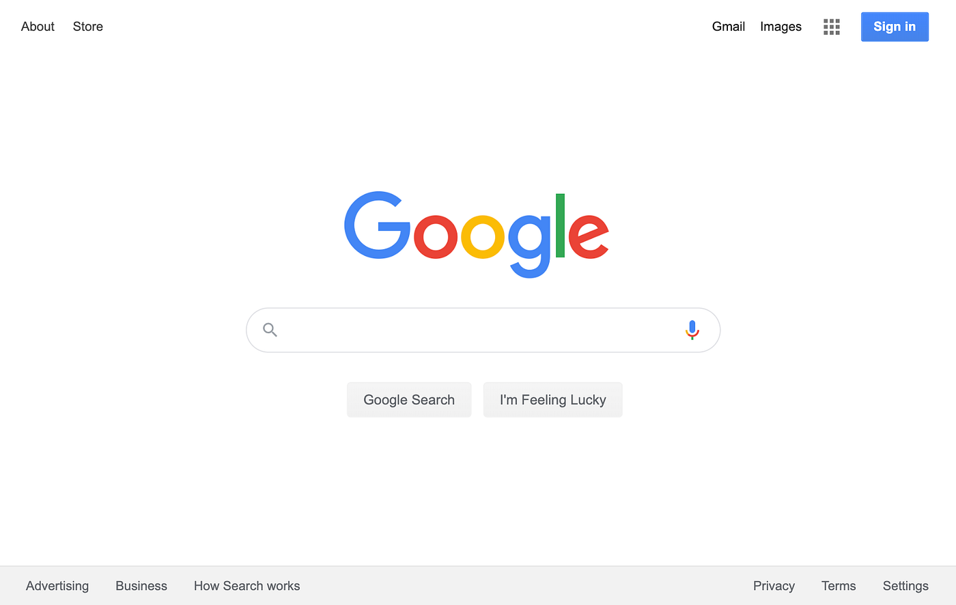Click the Google Search button

[409, 399]
